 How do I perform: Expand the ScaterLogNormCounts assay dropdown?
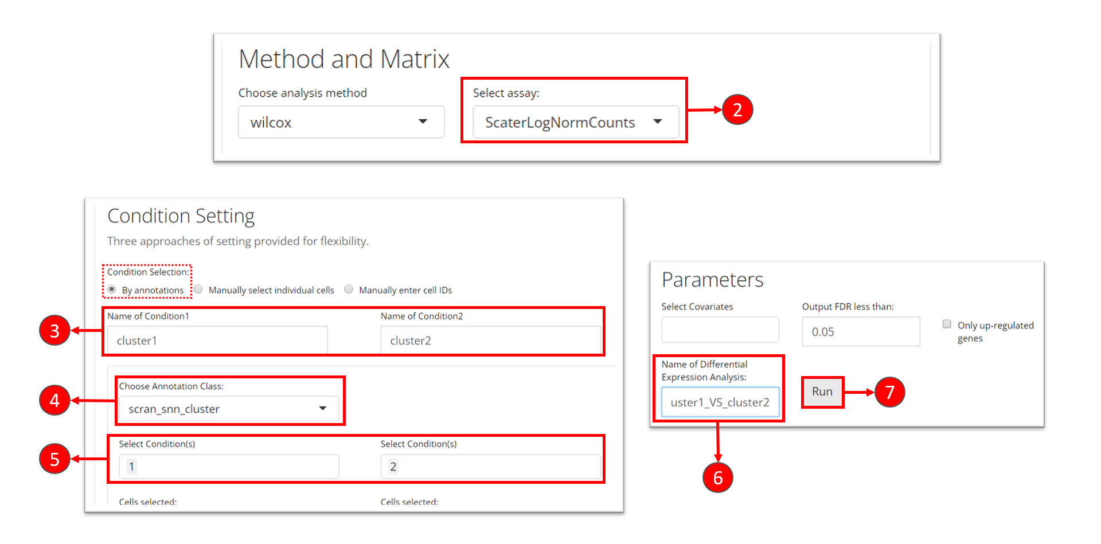point(575,122)
